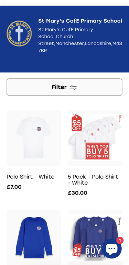Click the school address text in the banner
129x265 pixels.
[80, 40]
